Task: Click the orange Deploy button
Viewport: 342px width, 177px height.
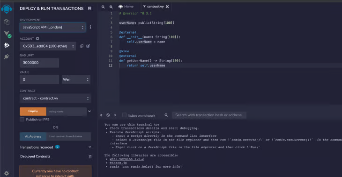Action: pos(33,111)
